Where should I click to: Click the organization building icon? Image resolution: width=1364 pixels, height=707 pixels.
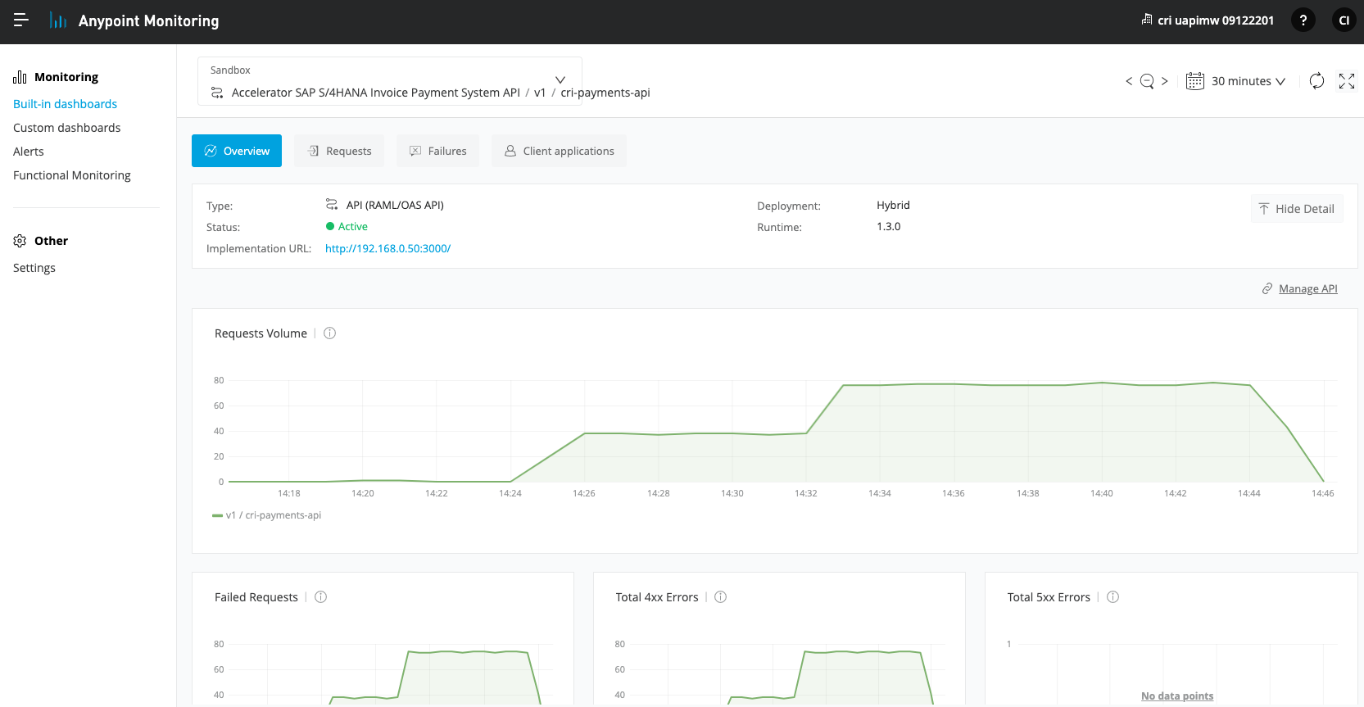[x=1147, y=20]
